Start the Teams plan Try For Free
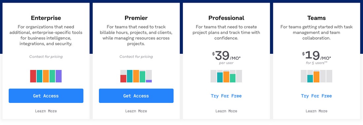Image resolution: width=363 pixels, height=125 pixels. click(316, 96)
